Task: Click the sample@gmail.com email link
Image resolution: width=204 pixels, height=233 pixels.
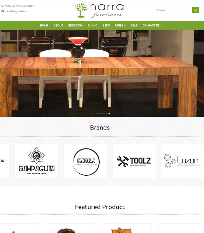Action: point(16,11)
